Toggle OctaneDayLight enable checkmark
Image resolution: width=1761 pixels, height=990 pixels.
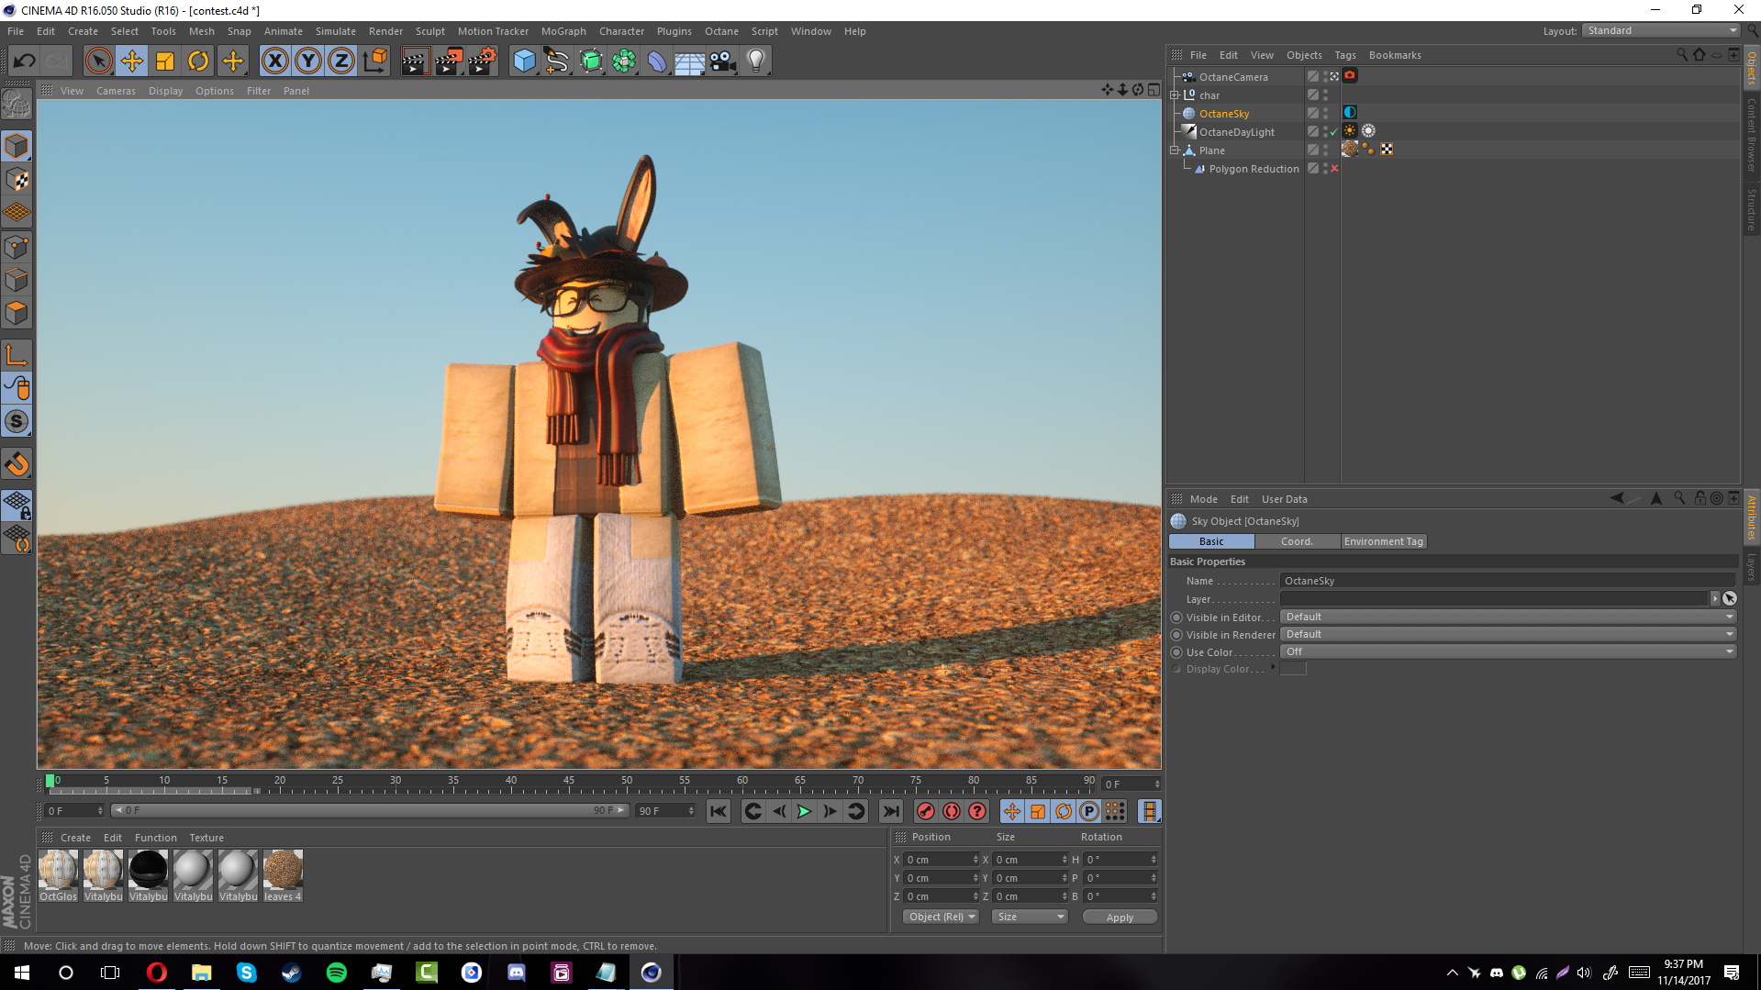tap(1334, 132)
